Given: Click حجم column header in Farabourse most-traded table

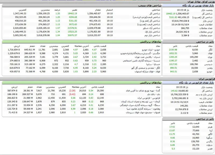Looking at the screenshot, I should tap(30, 87).
